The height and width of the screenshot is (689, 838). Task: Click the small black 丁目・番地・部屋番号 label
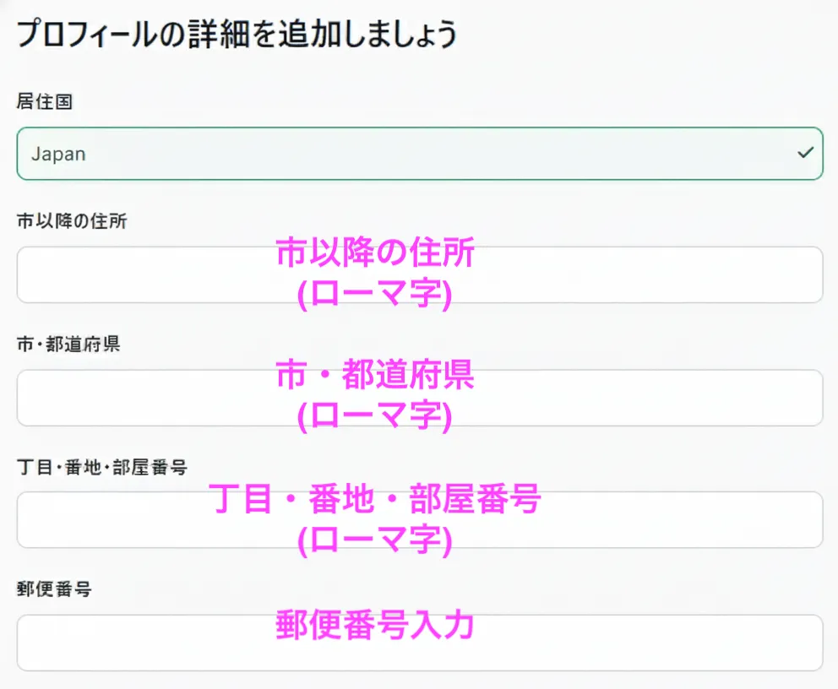[x=101, y=466]
